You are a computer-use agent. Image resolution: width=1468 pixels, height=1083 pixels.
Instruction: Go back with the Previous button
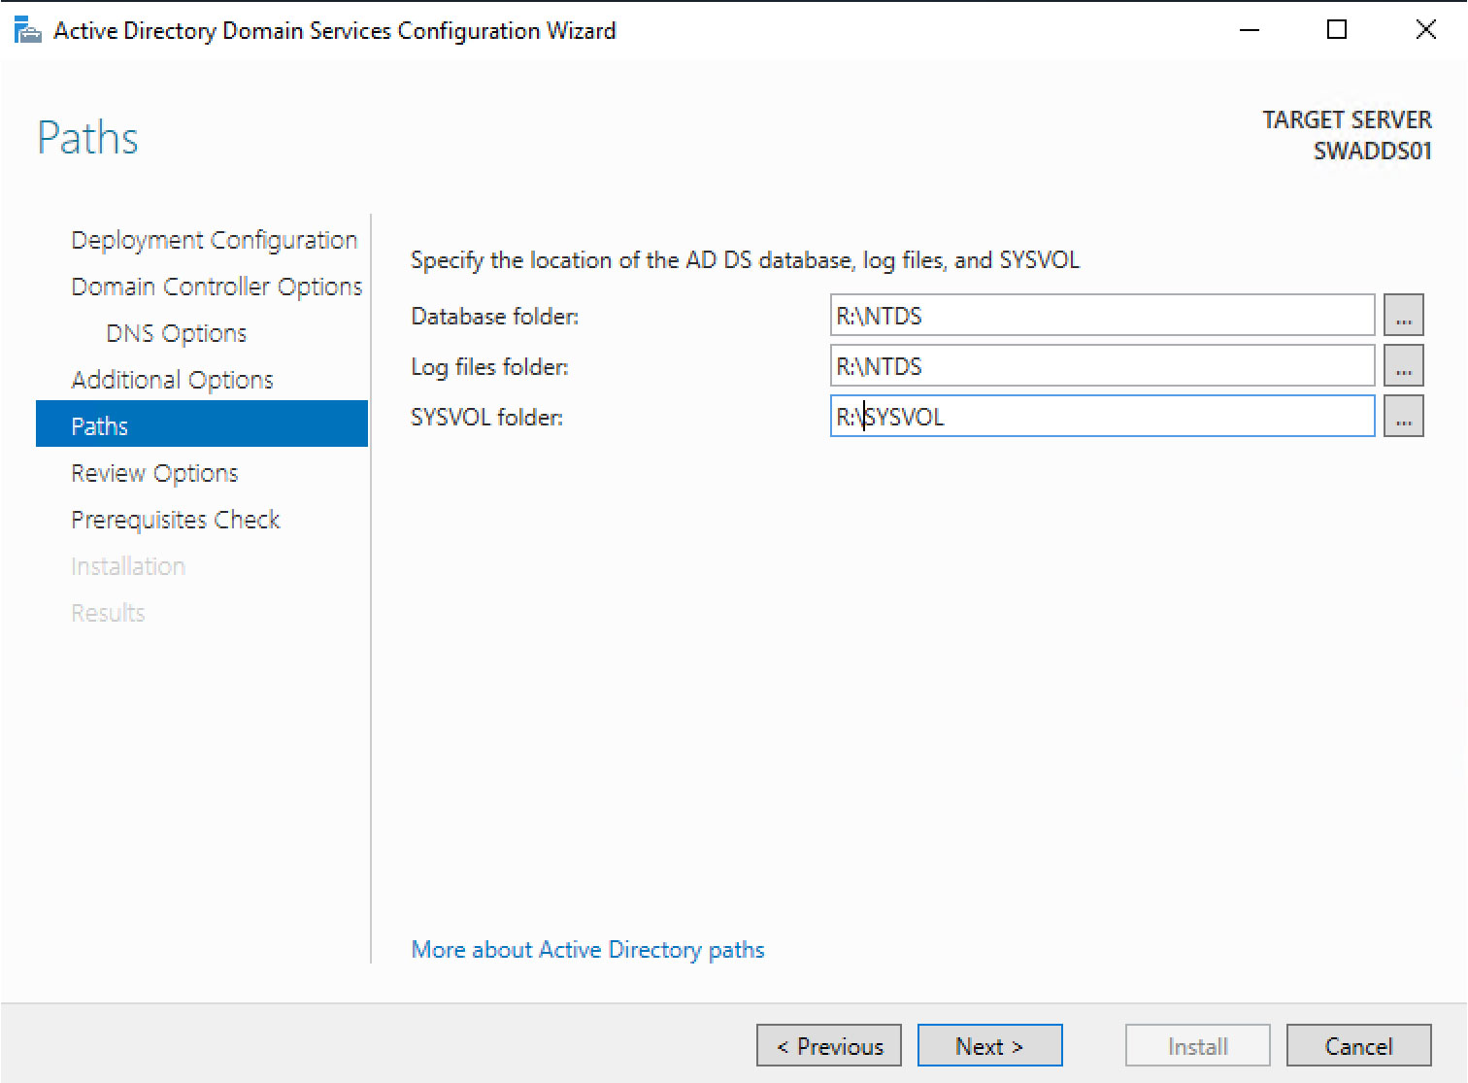pyautogui.click(x=829, y=1046)
